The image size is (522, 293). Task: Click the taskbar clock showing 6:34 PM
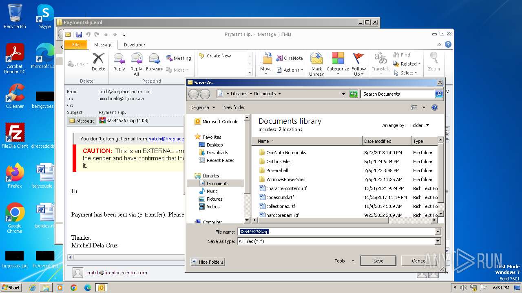[501, 288]
